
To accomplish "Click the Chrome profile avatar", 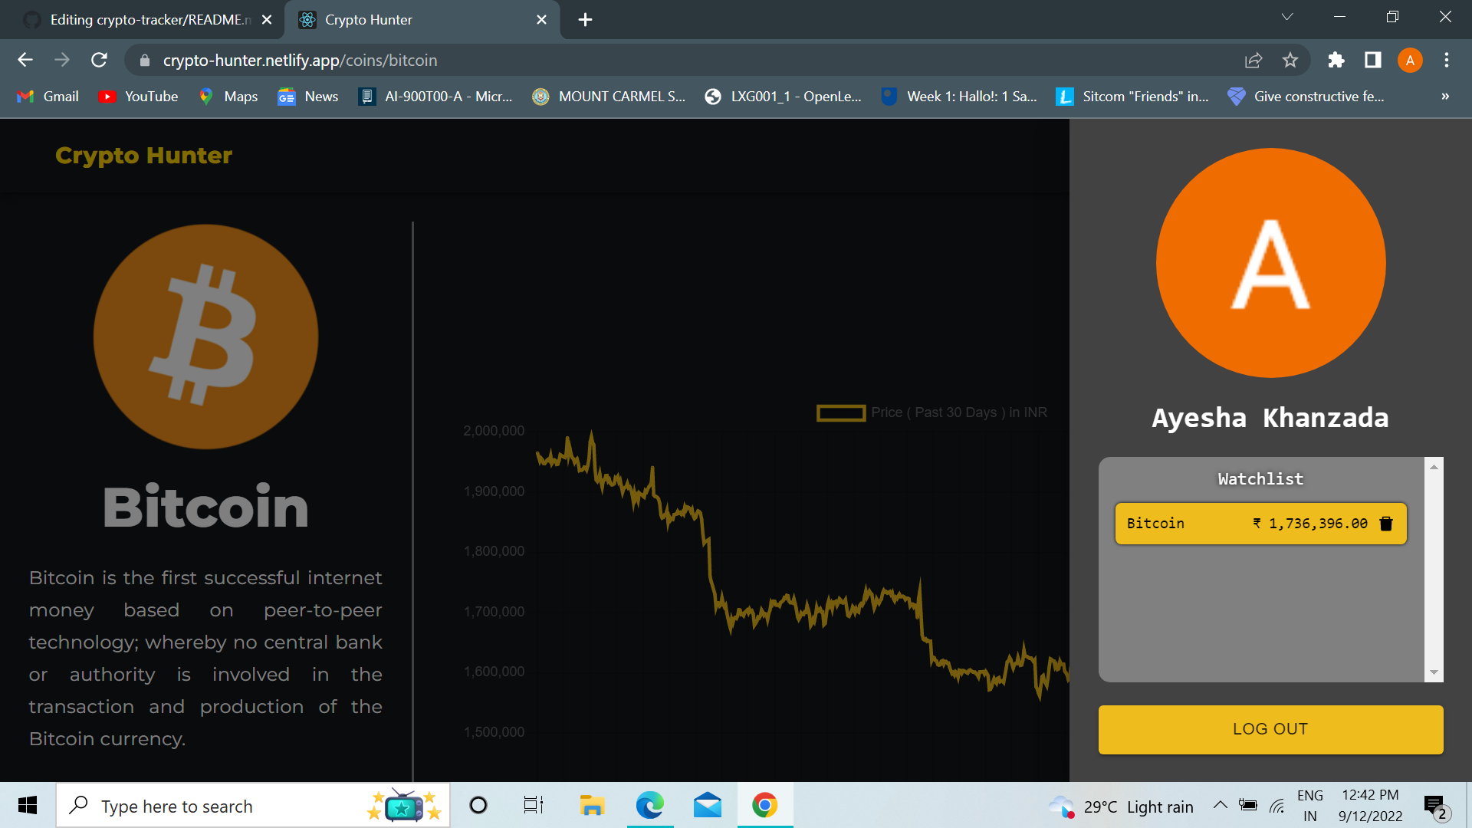I will (x=1410, y=60).
